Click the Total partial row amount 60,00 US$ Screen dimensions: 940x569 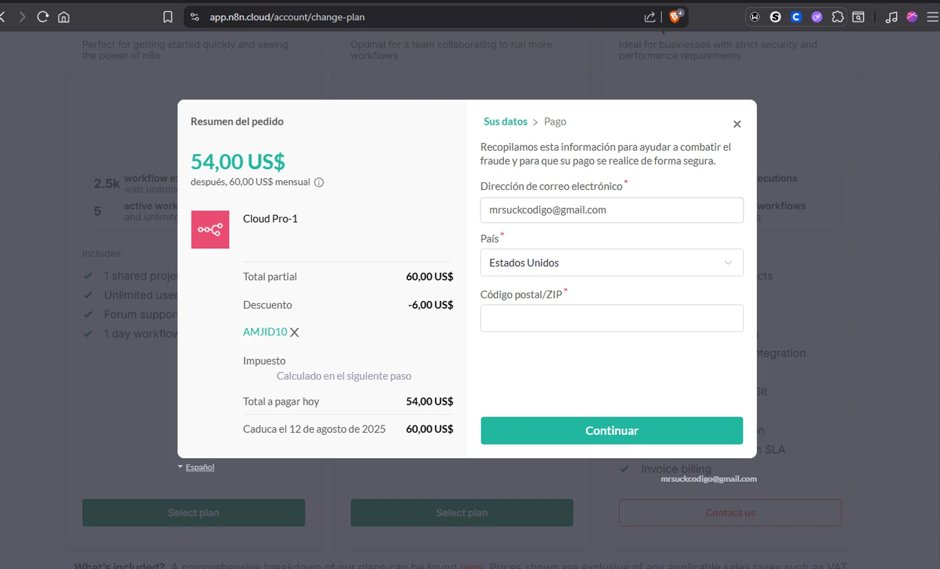(x=429, y=277)
